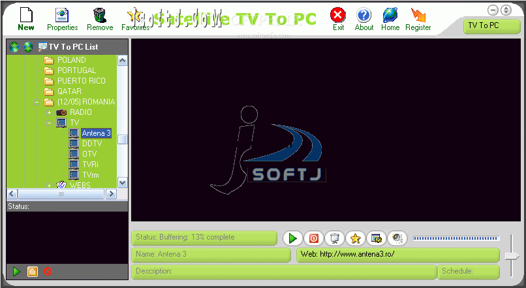Click the vertical scrollbar thumb in list
Image resolution: width=526 pixels, height=288 pixels.
click(x=123, y=139)
